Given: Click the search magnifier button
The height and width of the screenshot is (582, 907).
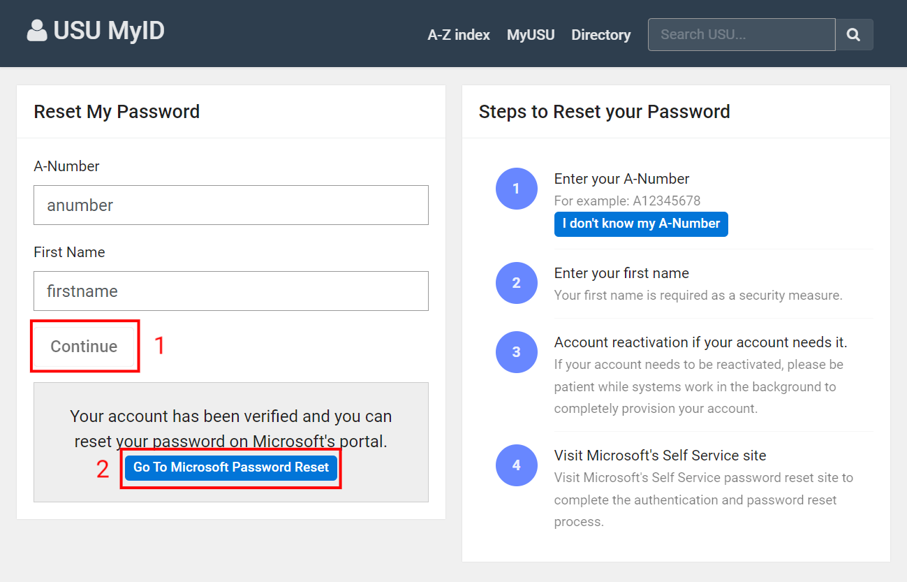Looking at the screenshot, I should click(x=853, y=34).
